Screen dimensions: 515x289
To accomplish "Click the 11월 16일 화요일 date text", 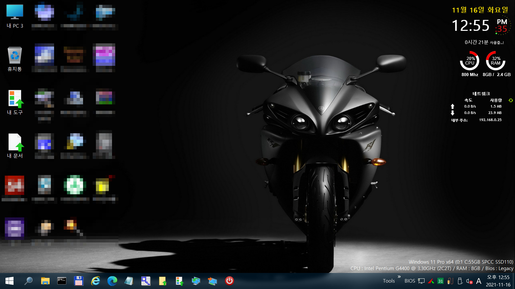I will point(480,10).
